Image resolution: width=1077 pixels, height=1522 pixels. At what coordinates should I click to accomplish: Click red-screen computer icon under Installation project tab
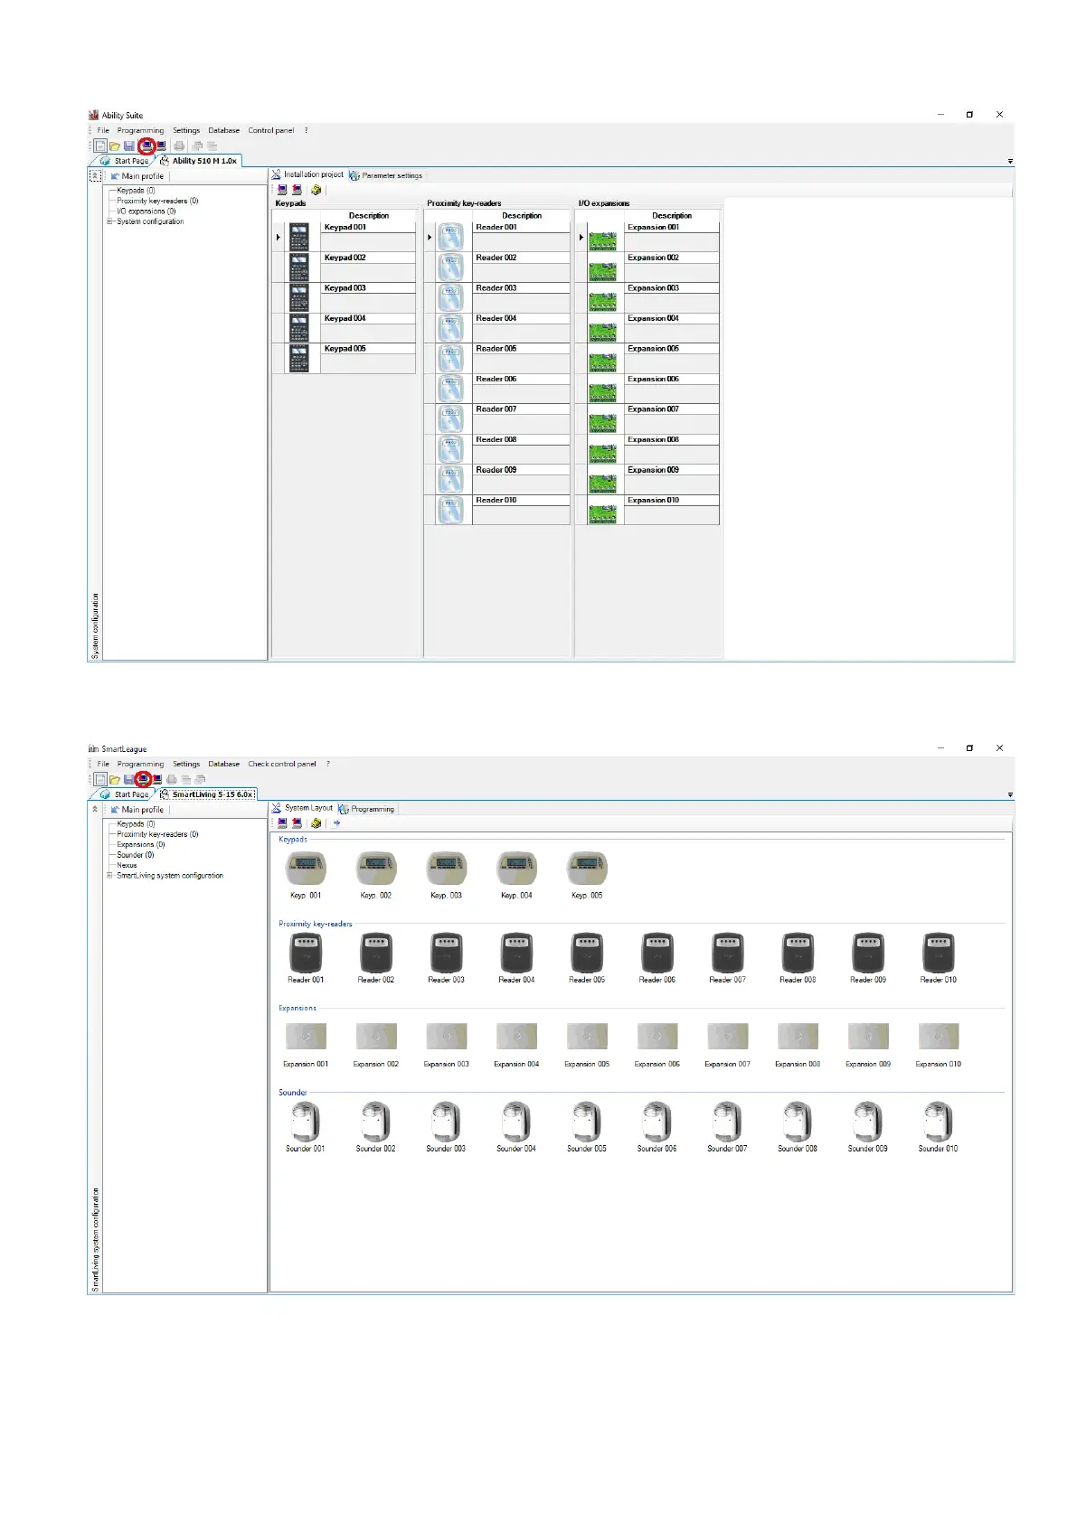click(x=297, y=190)
